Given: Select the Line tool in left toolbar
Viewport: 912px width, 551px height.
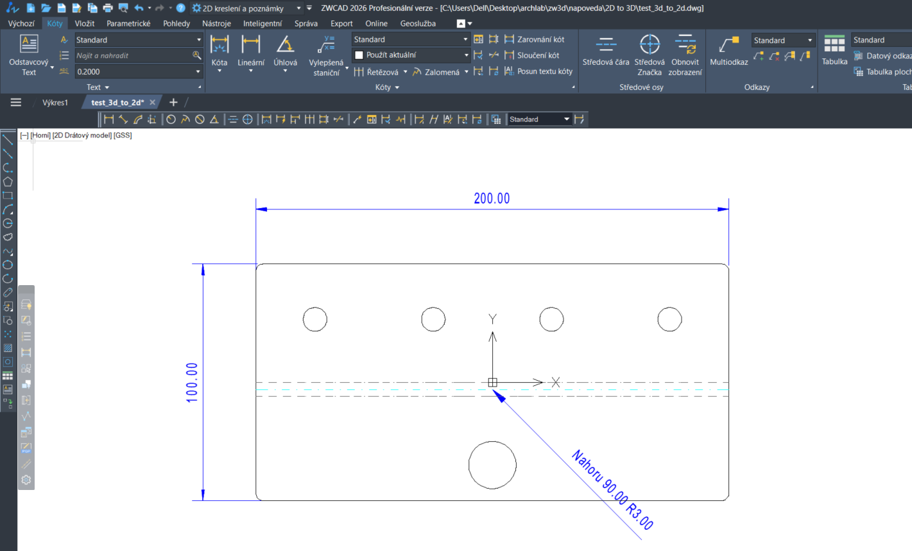Looking at the screenshot, I should point(8,139).
